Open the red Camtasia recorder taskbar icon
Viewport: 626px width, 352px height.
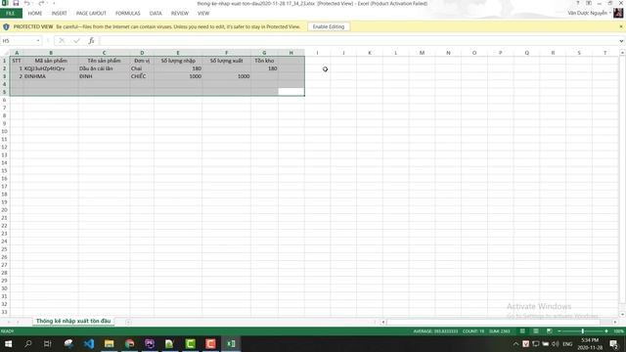tap(210, 343)
